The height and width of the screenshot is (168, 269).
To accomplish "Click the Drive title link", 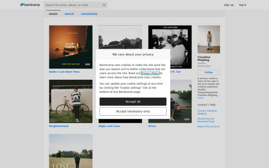I will coord(152,126).
